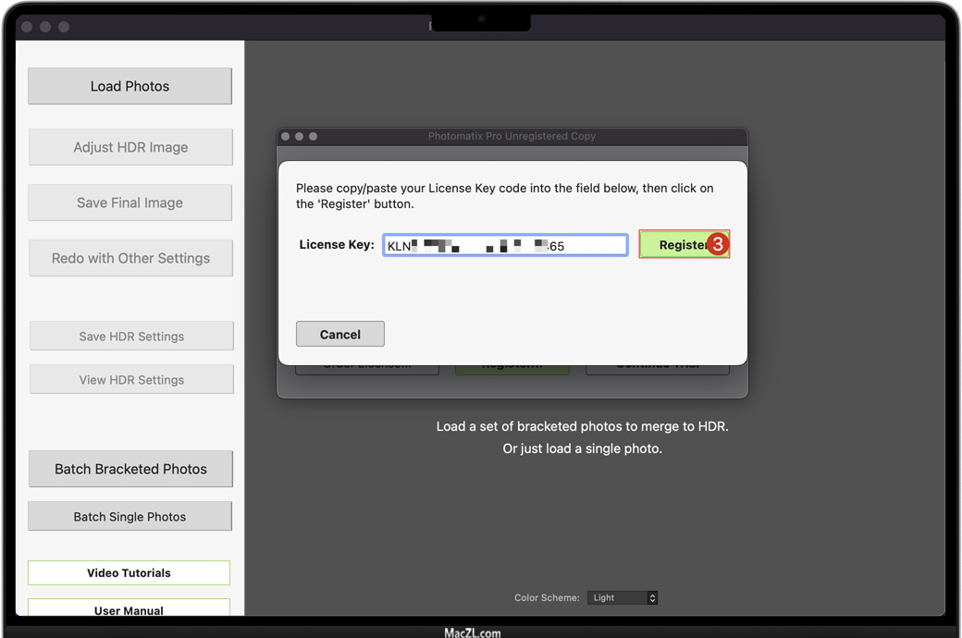Open the User Manual link

[129, 607]
